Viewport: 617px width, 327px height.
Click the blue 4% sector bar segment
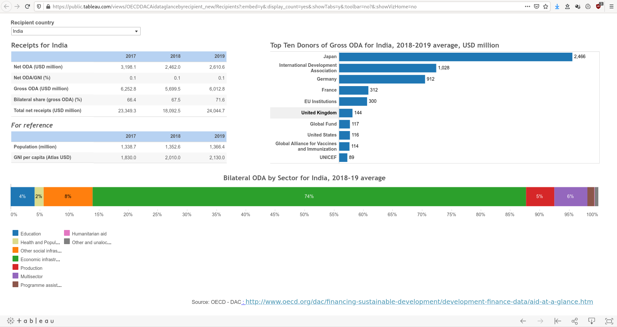click(23, 197)
